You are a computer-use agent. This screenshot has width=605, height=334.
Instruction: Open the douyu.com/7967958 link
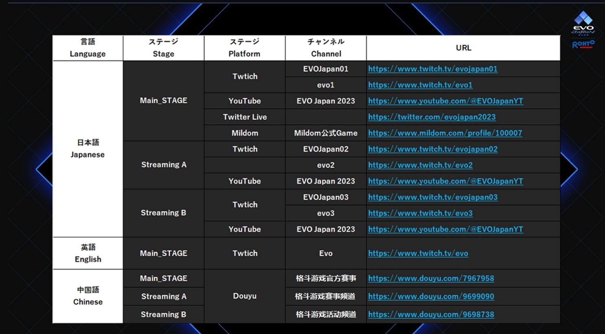431,278
